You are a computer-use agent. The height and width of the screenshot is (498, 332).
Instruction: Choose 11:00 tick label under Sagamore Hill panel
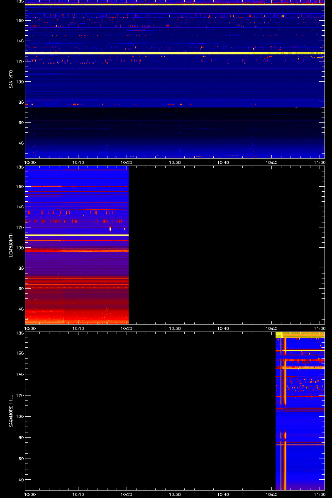pos(320,495)
